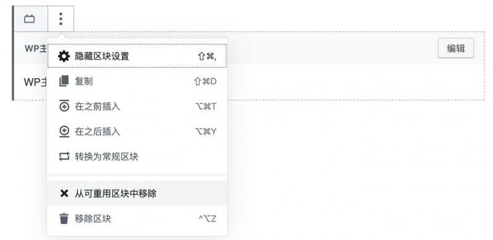Click the reusable block type icon

pyautogui.click(x=30, y=19)
